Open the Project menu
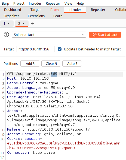The height and width of the screenshot is (160, 126). [19, 4]
